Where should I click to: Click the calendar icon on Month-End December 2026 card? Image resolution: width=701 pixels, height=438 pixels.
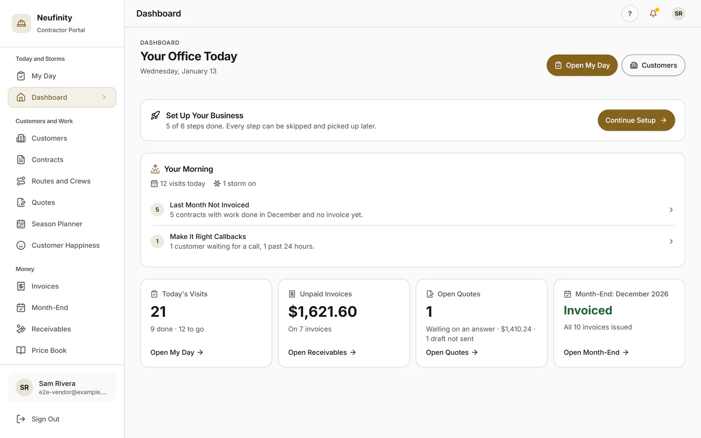point(568,294)
